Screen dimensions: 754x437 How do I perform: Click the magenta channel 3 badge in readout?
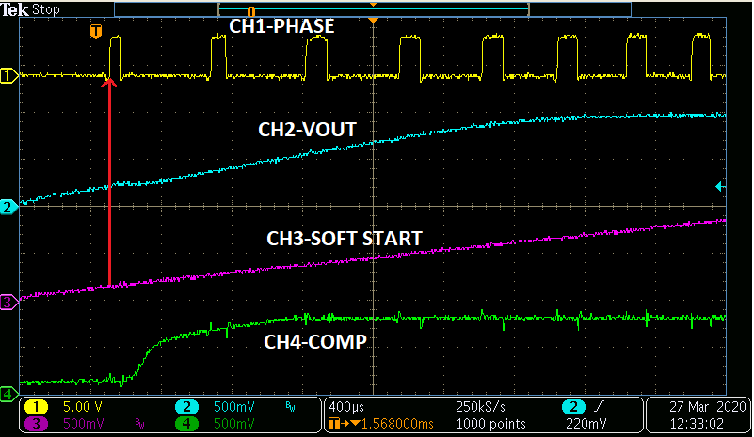[x=36, y=424]
